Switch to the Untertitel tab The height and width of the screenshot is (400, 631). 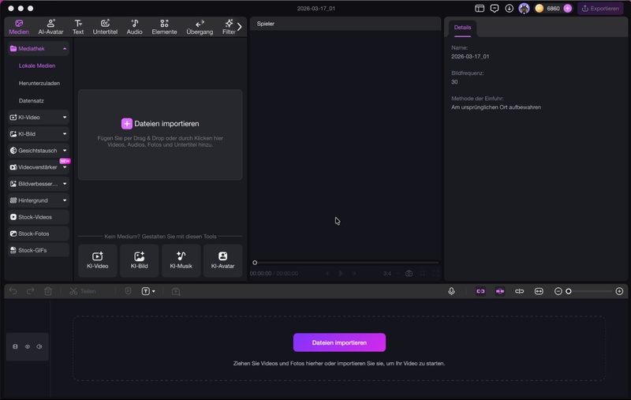(105, 27)
